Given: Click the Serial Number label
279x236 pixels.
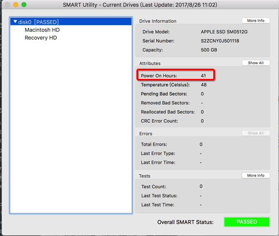Looking at the screenshot, I should point(158,41).
